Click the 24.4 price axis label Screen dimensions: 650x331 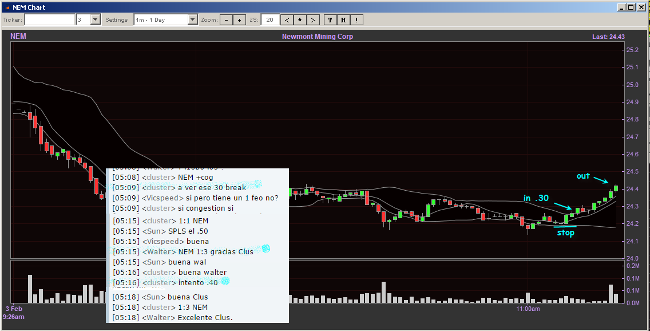pyautogui.click(x=632, y=189)
